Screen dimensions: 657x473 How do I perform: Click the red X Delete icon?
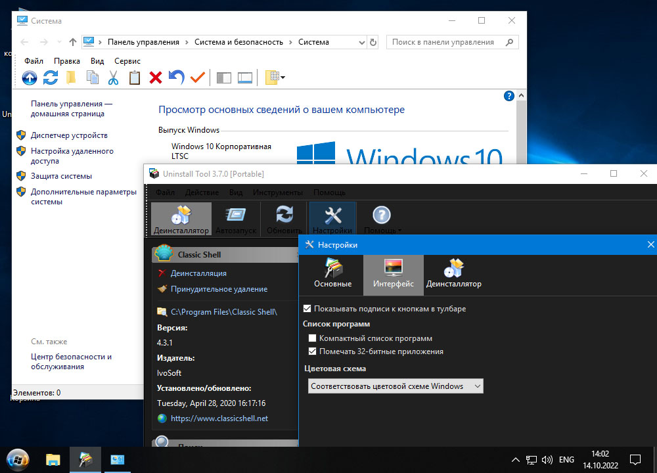click(156, 78)
